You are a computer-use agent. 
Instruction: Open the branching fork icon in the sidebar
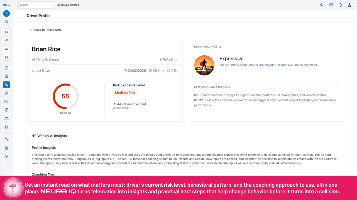6,157
